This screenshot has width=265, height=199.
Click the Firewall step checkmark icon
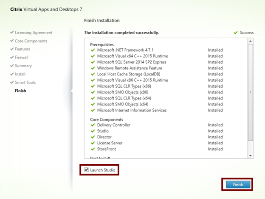tap(12, 57)
